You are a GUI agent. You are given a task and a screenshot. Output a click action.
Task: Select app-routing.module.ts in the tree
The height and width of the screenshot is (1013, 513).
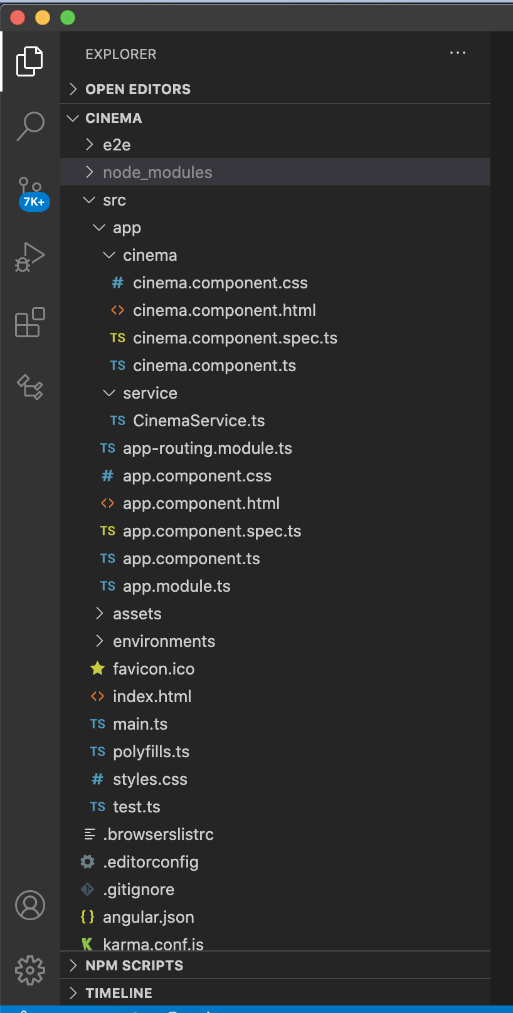click(207, 449)
